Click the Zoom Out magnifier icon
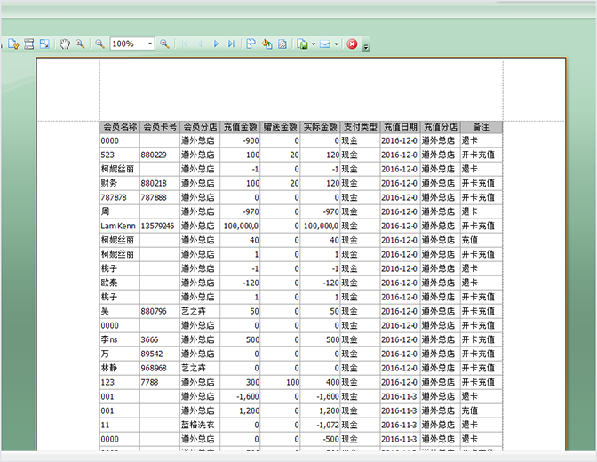This screenshot has height=462, width=597. 100,44
